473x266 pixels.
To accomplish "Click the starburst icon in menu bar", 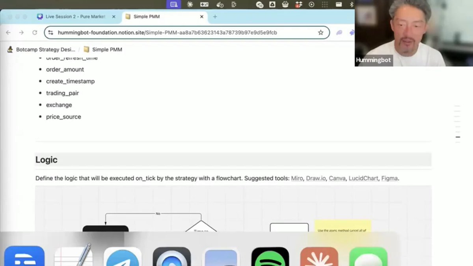I will 190,4.
